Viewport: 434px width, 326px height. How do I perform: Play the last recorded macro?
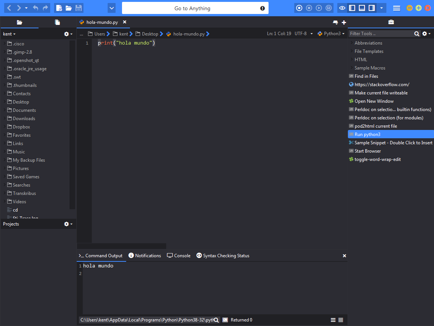pyautogui.click(x=319, y=8)
